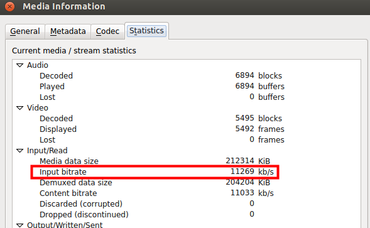This screenshot has height=228, width=370.
Task: Open the Metadata tab
Action: [x=68, y=31]
